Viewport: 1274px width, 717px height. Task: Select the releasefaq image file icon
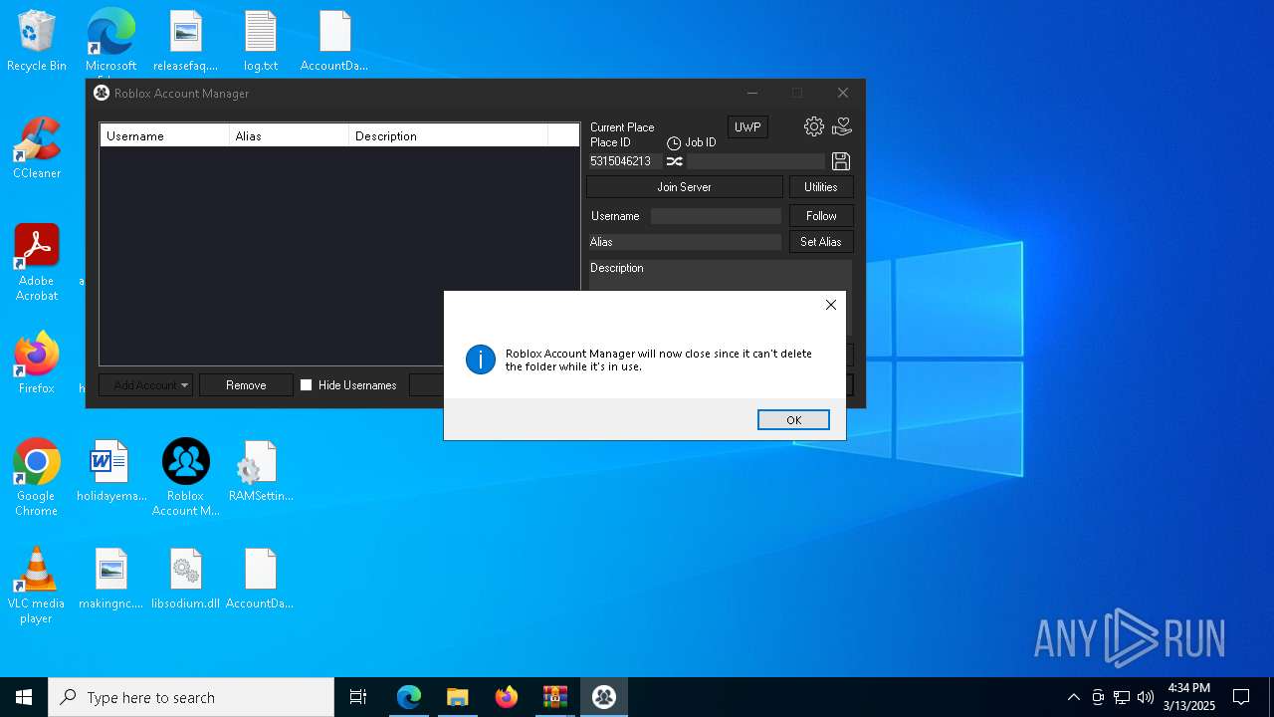[x=186, y=41]
